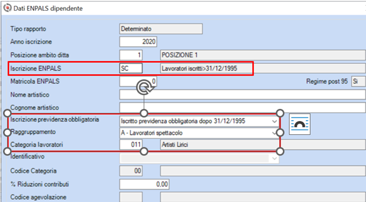Expand the Raggruppamento combo box

coord(274,133)
